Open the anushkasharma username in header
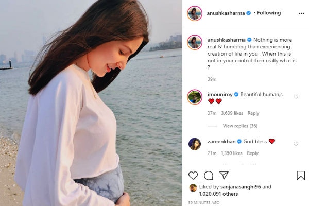 [226, 13]
